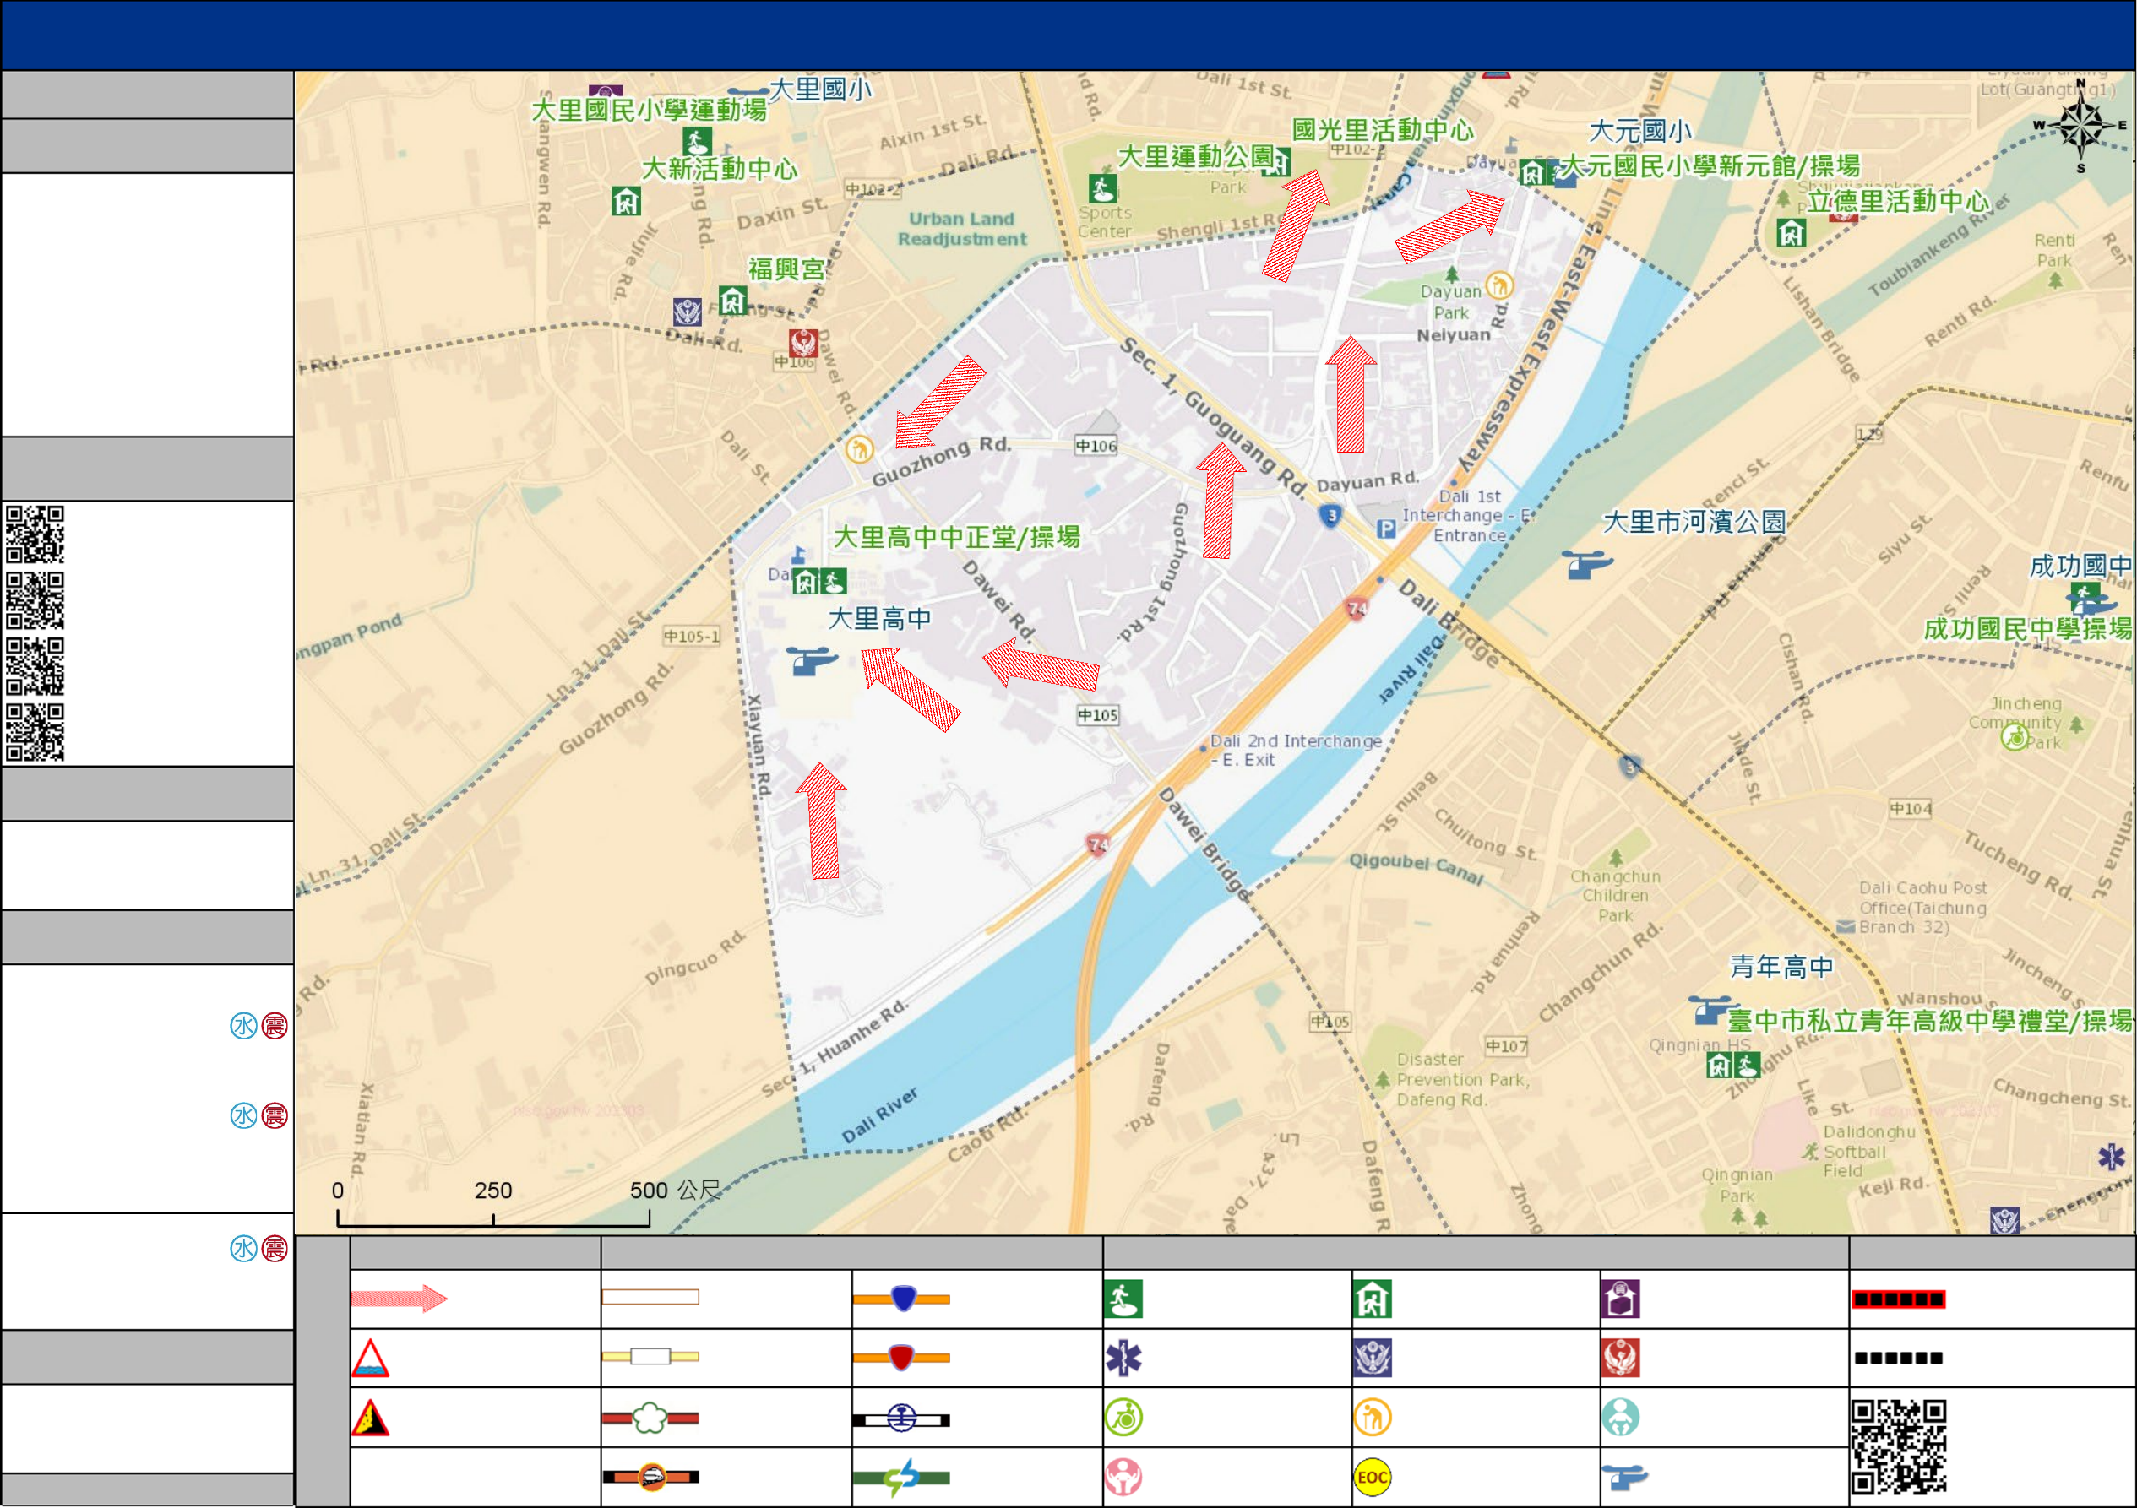Select the teal baby-care legend icon

(x=1620, y=1418)
